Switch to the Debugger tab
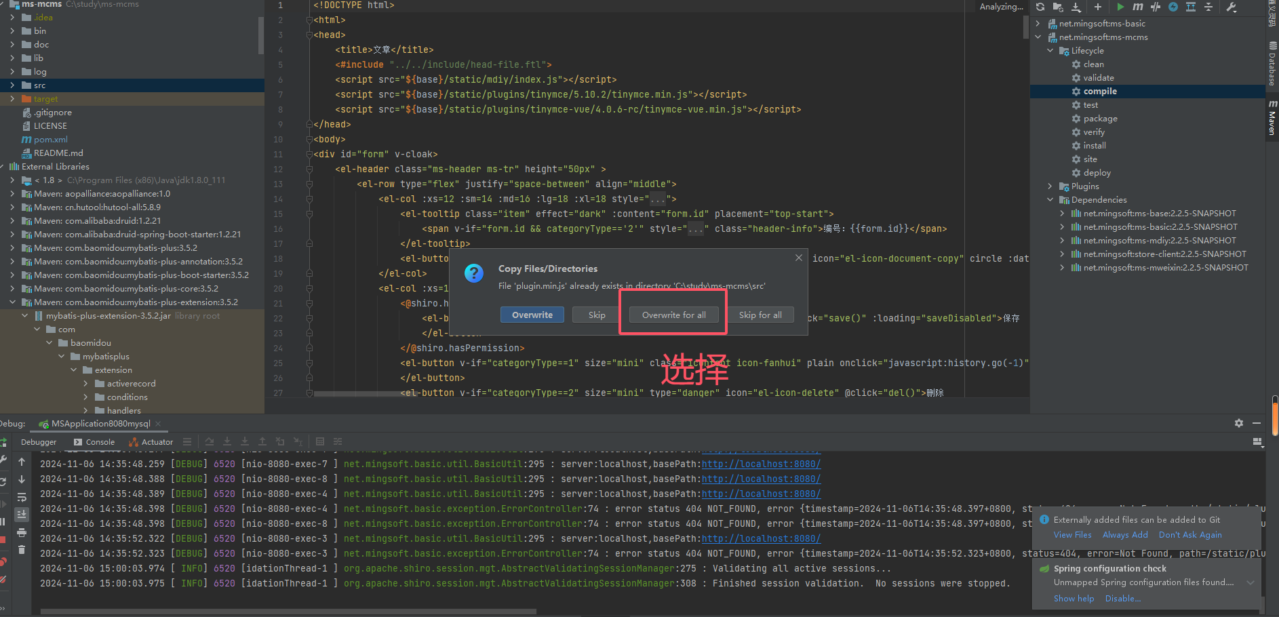Image resolution: width=1279 pixels, height=617 pixels. coord(39,442)
